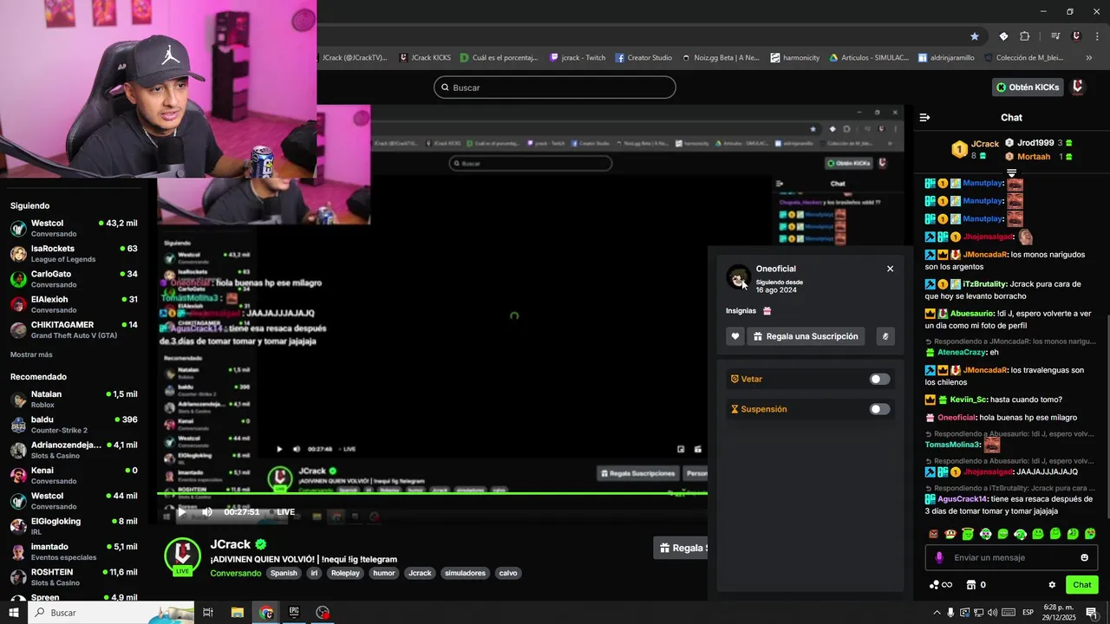Open CHIKITAGAMER channel in sidebar

(x=73, y=329)
